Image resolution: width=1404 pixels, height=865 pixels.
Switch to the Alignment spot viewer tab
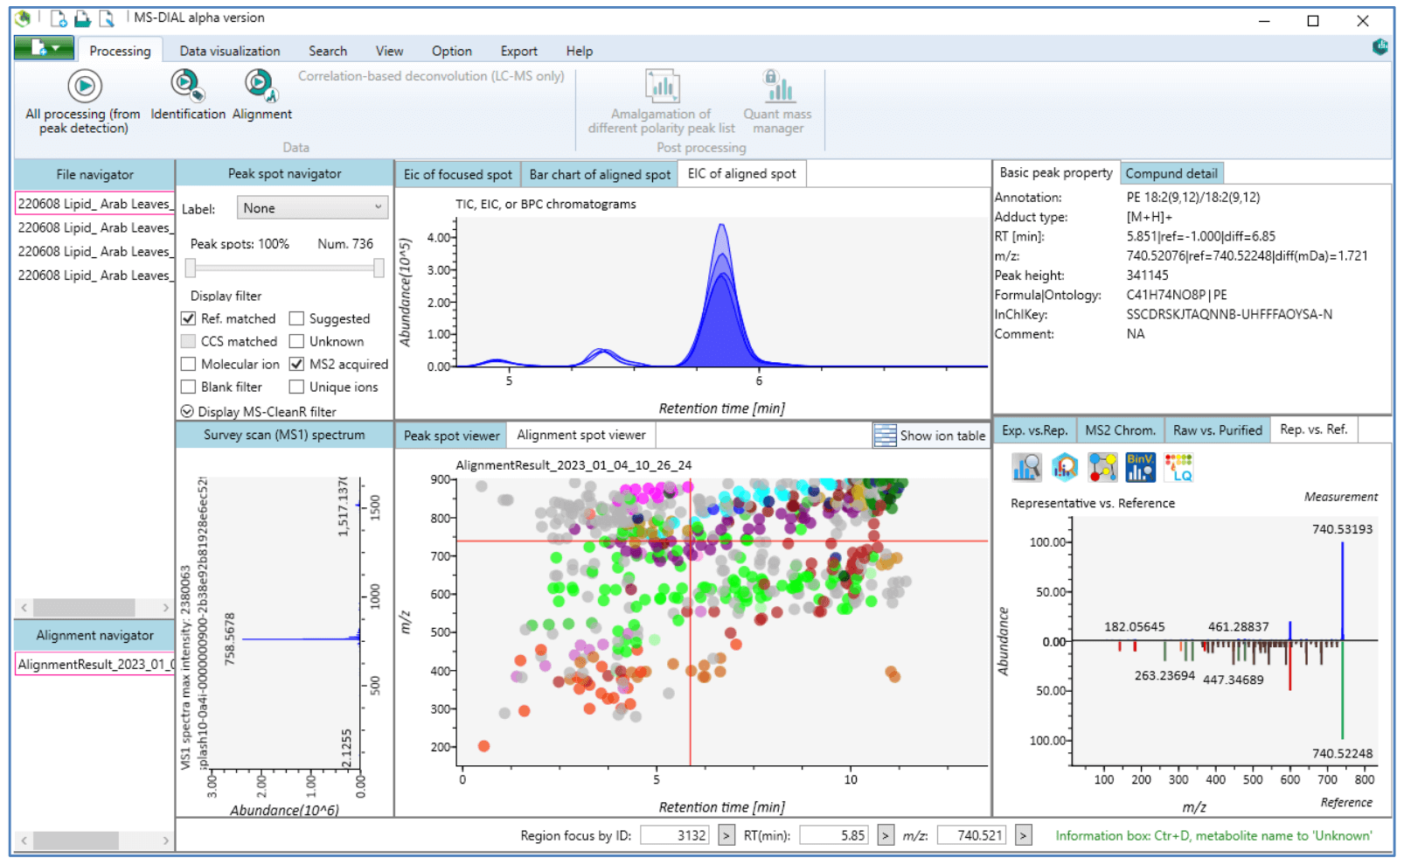tap(580, 435)
